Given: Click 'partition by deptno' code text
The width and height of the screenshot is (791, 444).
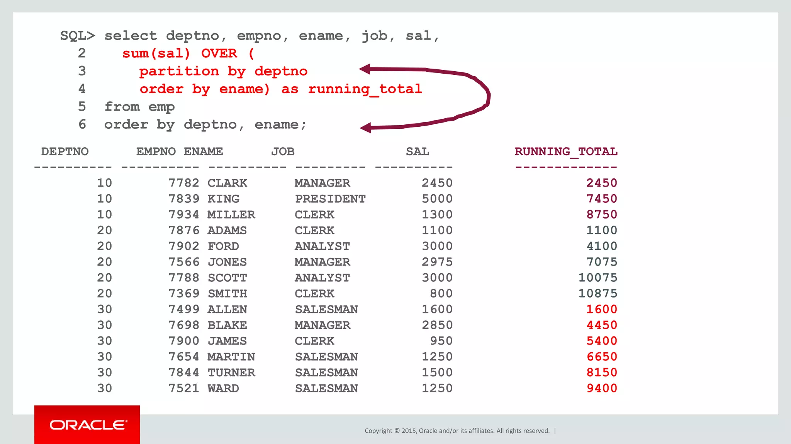Looking at the screenshot, I should click(223, 71).
